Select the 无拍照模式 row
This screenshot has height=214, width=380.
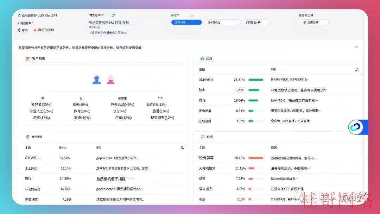point(278,168)
